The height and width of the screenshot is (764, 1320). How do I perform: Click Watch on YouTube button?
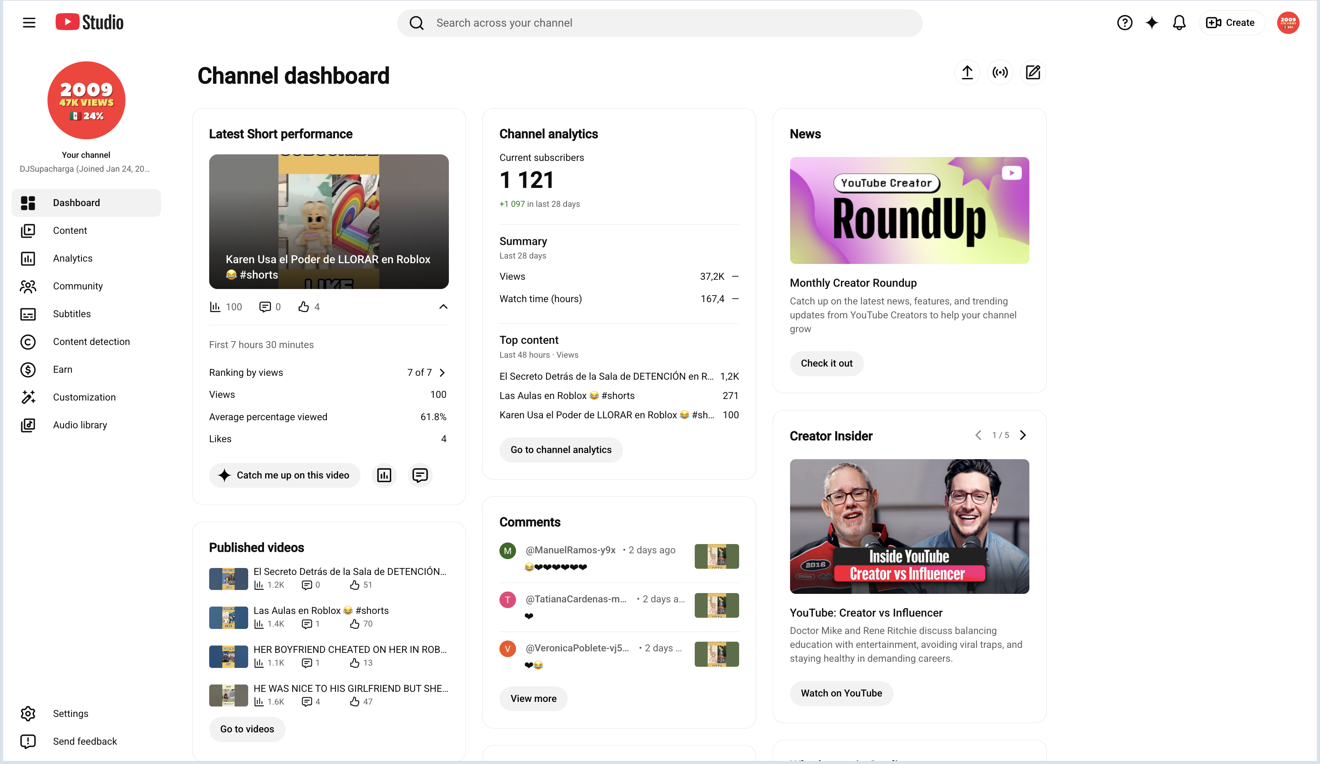[x=841, y=693]
